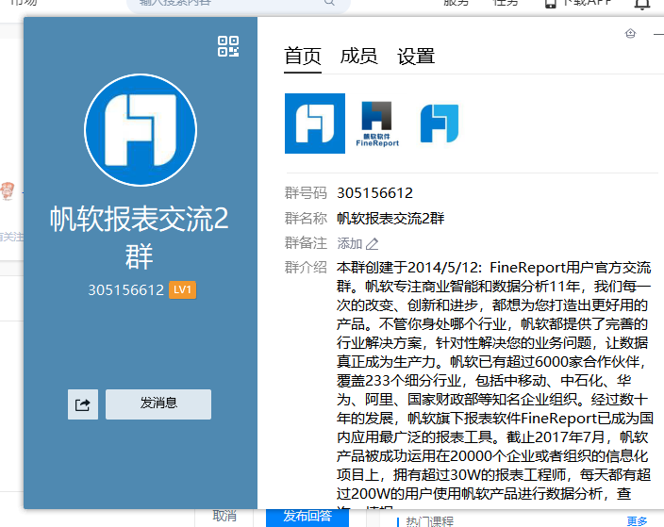Viewport: 664px width, 527px height.
Task: Open the 设置 tab
Action: point(416,57)
